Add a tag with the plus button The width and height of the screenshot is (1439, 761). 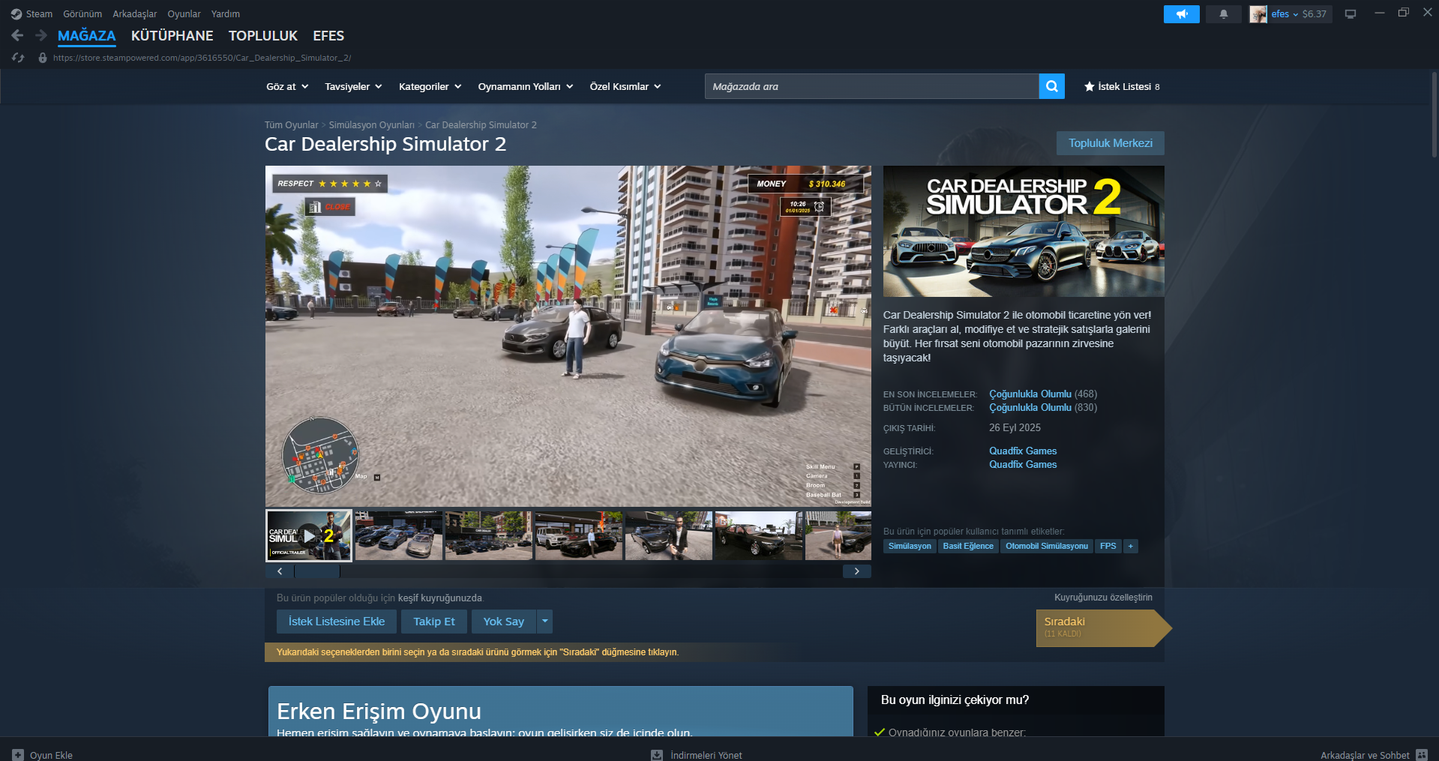[1131, 547]
